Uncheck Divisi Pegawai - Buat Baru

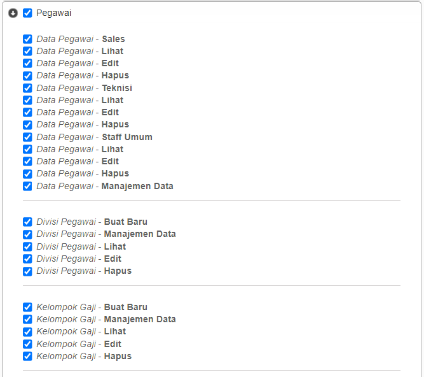point(27,222)
